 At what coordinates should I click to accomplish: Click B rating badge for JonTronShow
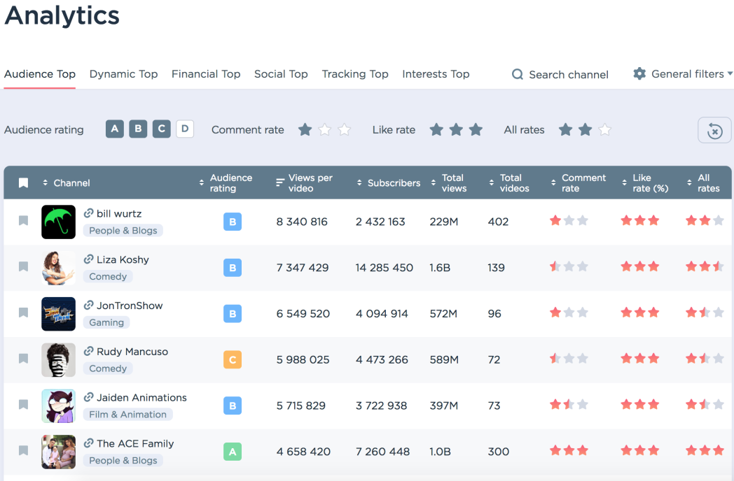click(233, 314)
